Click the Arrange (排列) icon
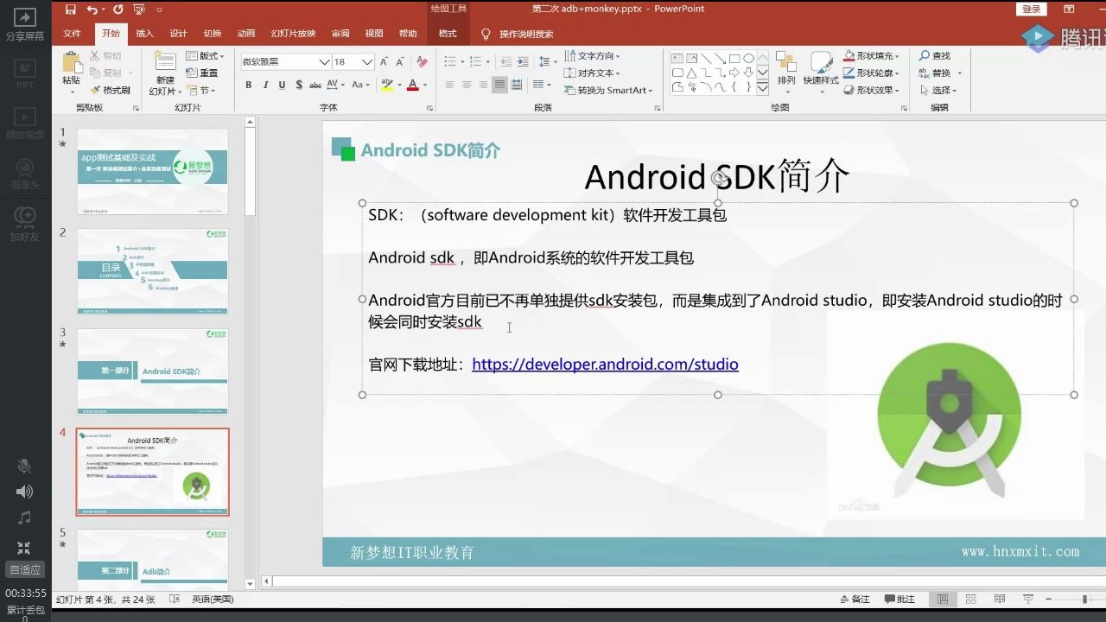Viewport: 1106px width, 622px height. (786, 69)
